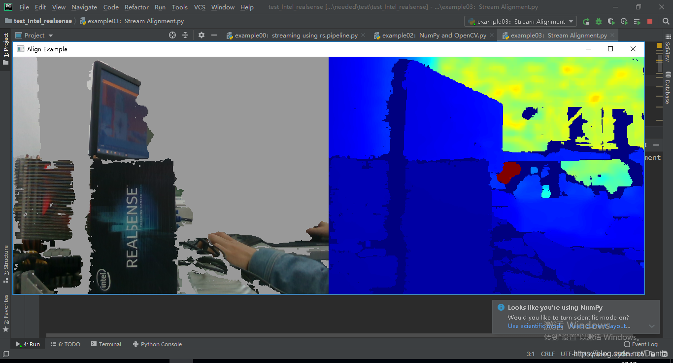
Task: Hide the Project panel with minus icon
Action: pyautogui.click(x=214, y=35)
